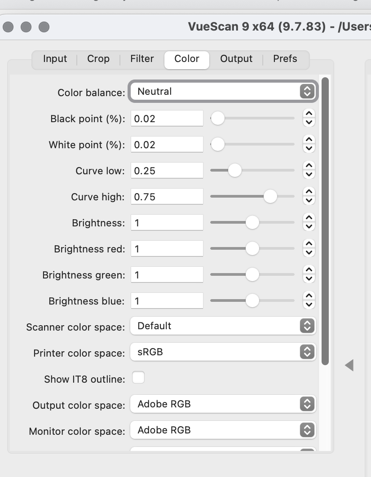Click the Brightness slider handle
The width and height of the screenshot is (371, 477).
click(252, 223)
